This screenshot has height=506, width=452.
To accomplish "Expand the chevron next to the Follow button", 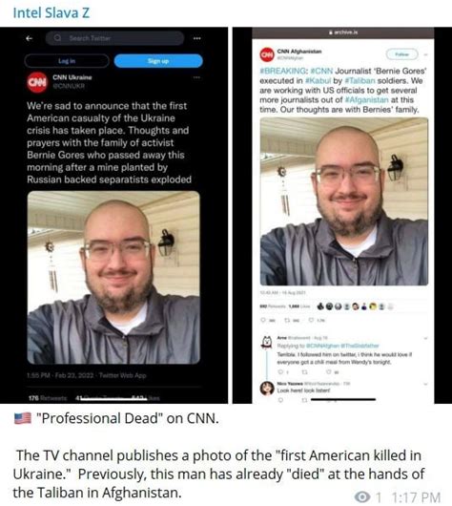I will point(425,54).
